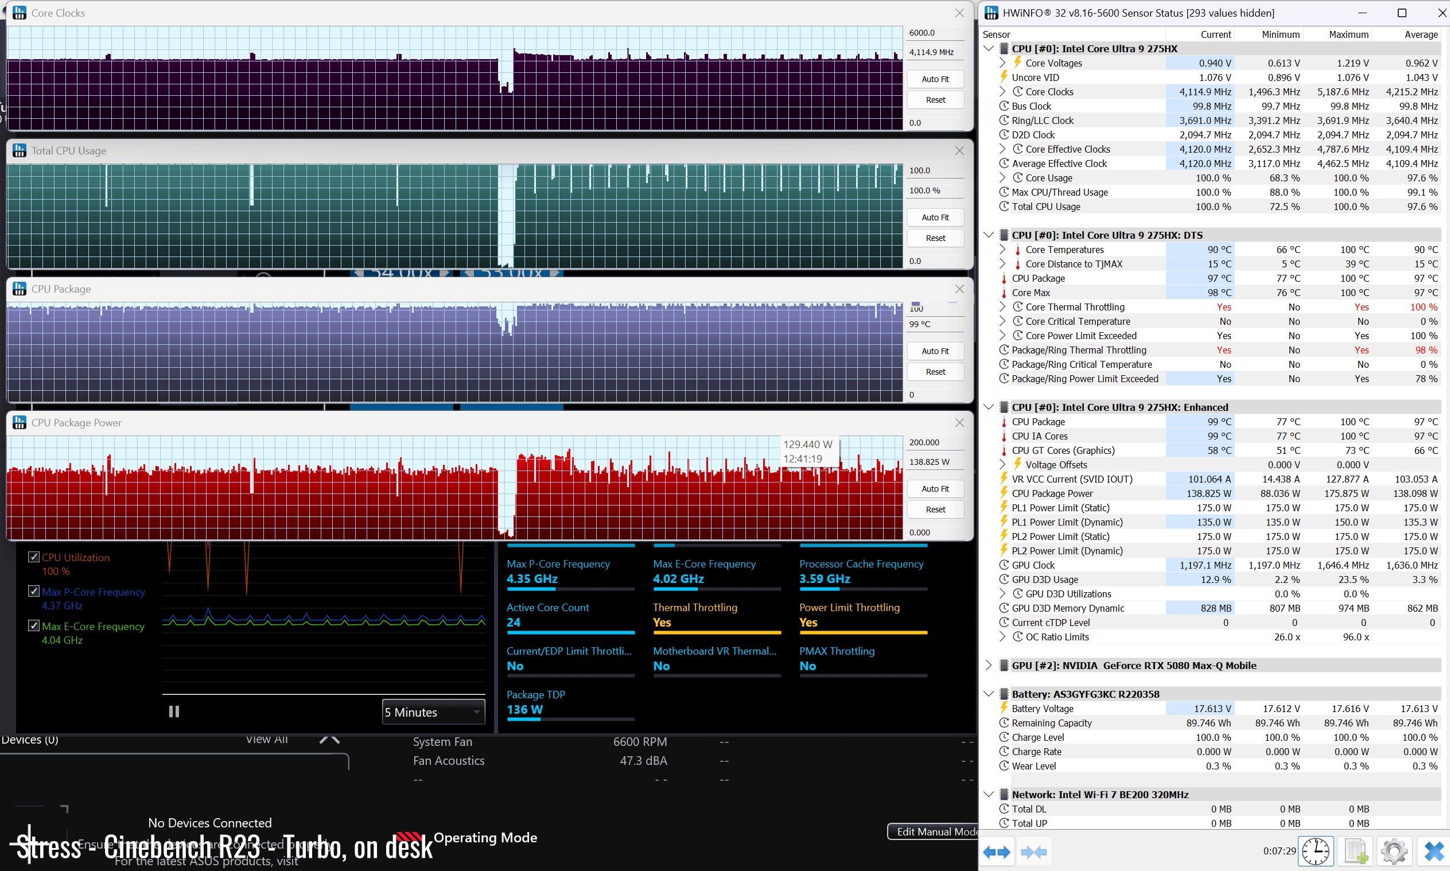Uncheck the Max P-Core Frequency checkbox
1450x871 pixels.
click(34, 592)
